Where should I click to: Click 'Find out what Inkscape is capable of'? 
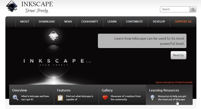80,98
